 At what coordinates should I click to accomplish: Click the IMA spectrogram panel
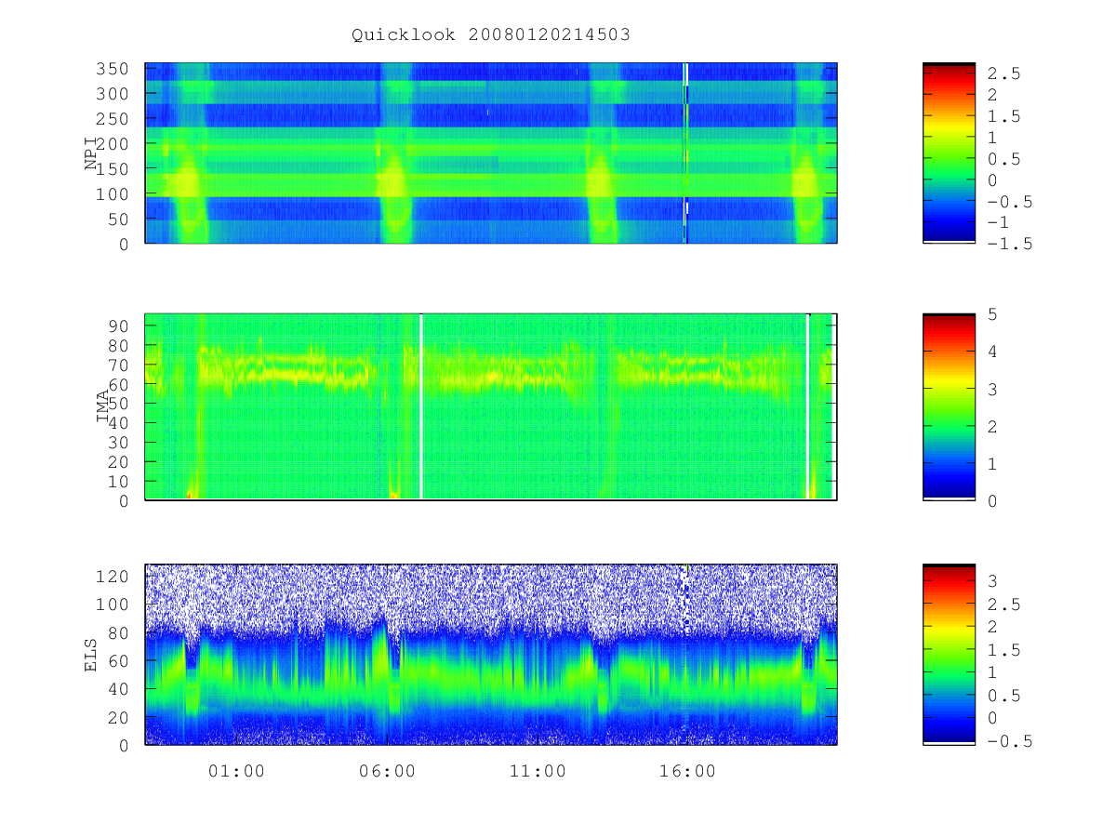pos(491,406)
